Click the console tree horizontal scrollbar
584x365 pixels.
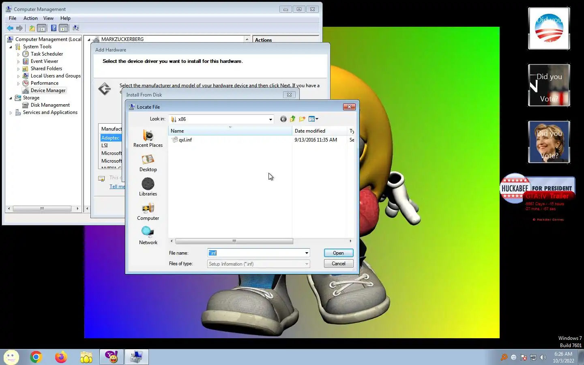point(42,208)
